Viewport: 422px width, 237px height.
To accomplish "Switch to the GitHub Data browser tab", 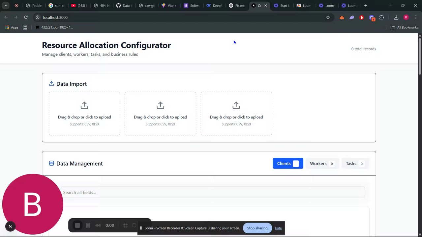I will pos(124,6).
